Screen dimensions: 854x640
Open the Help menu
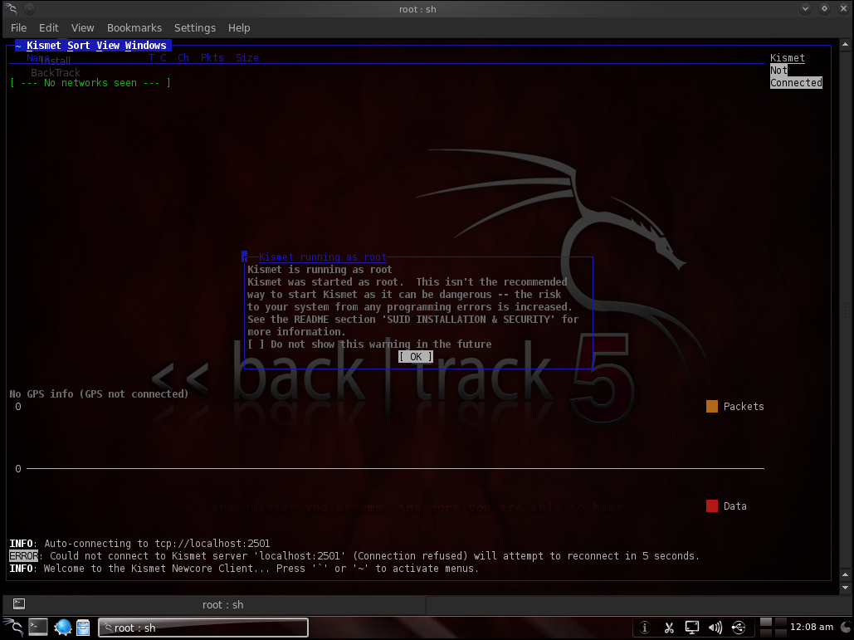[238, 27]
